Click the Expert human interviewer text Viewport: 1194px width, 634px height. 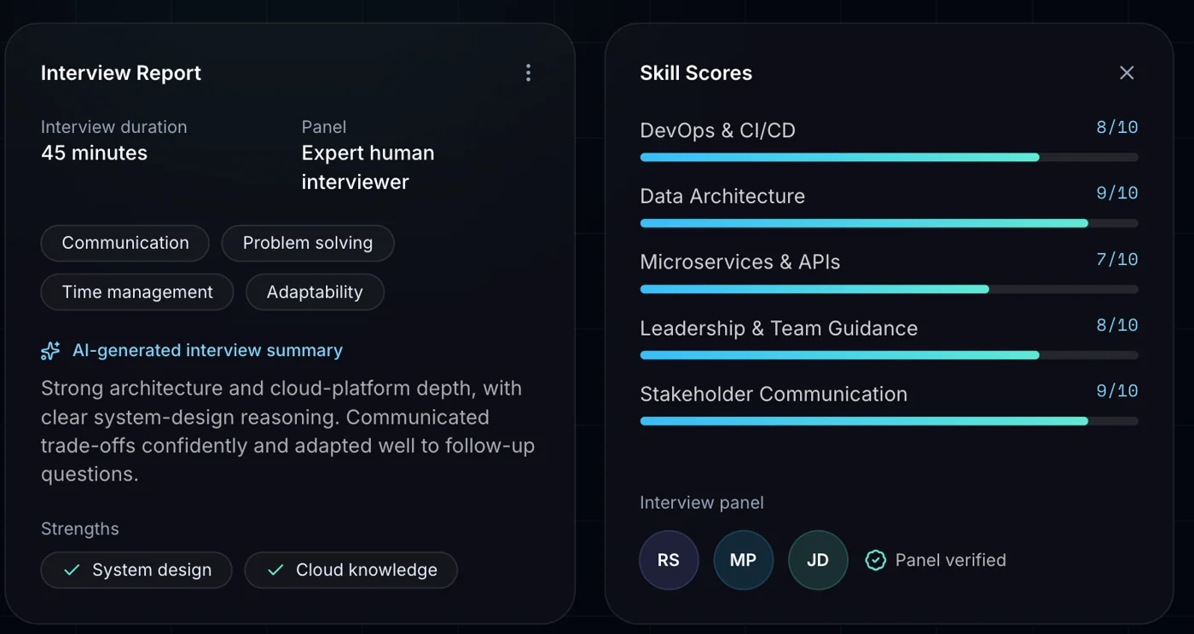(x=368, y=168)
